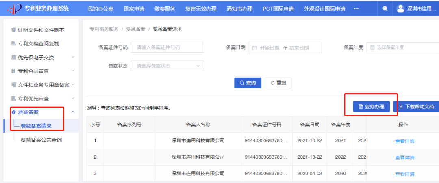The image size is (439, 183).
Task: Expand the 专利合同审查 sidebar section
Action: (x=73, y=71)
